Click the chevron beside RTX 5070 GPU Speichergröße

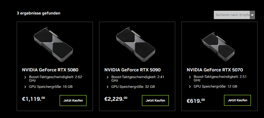point(190,87)
